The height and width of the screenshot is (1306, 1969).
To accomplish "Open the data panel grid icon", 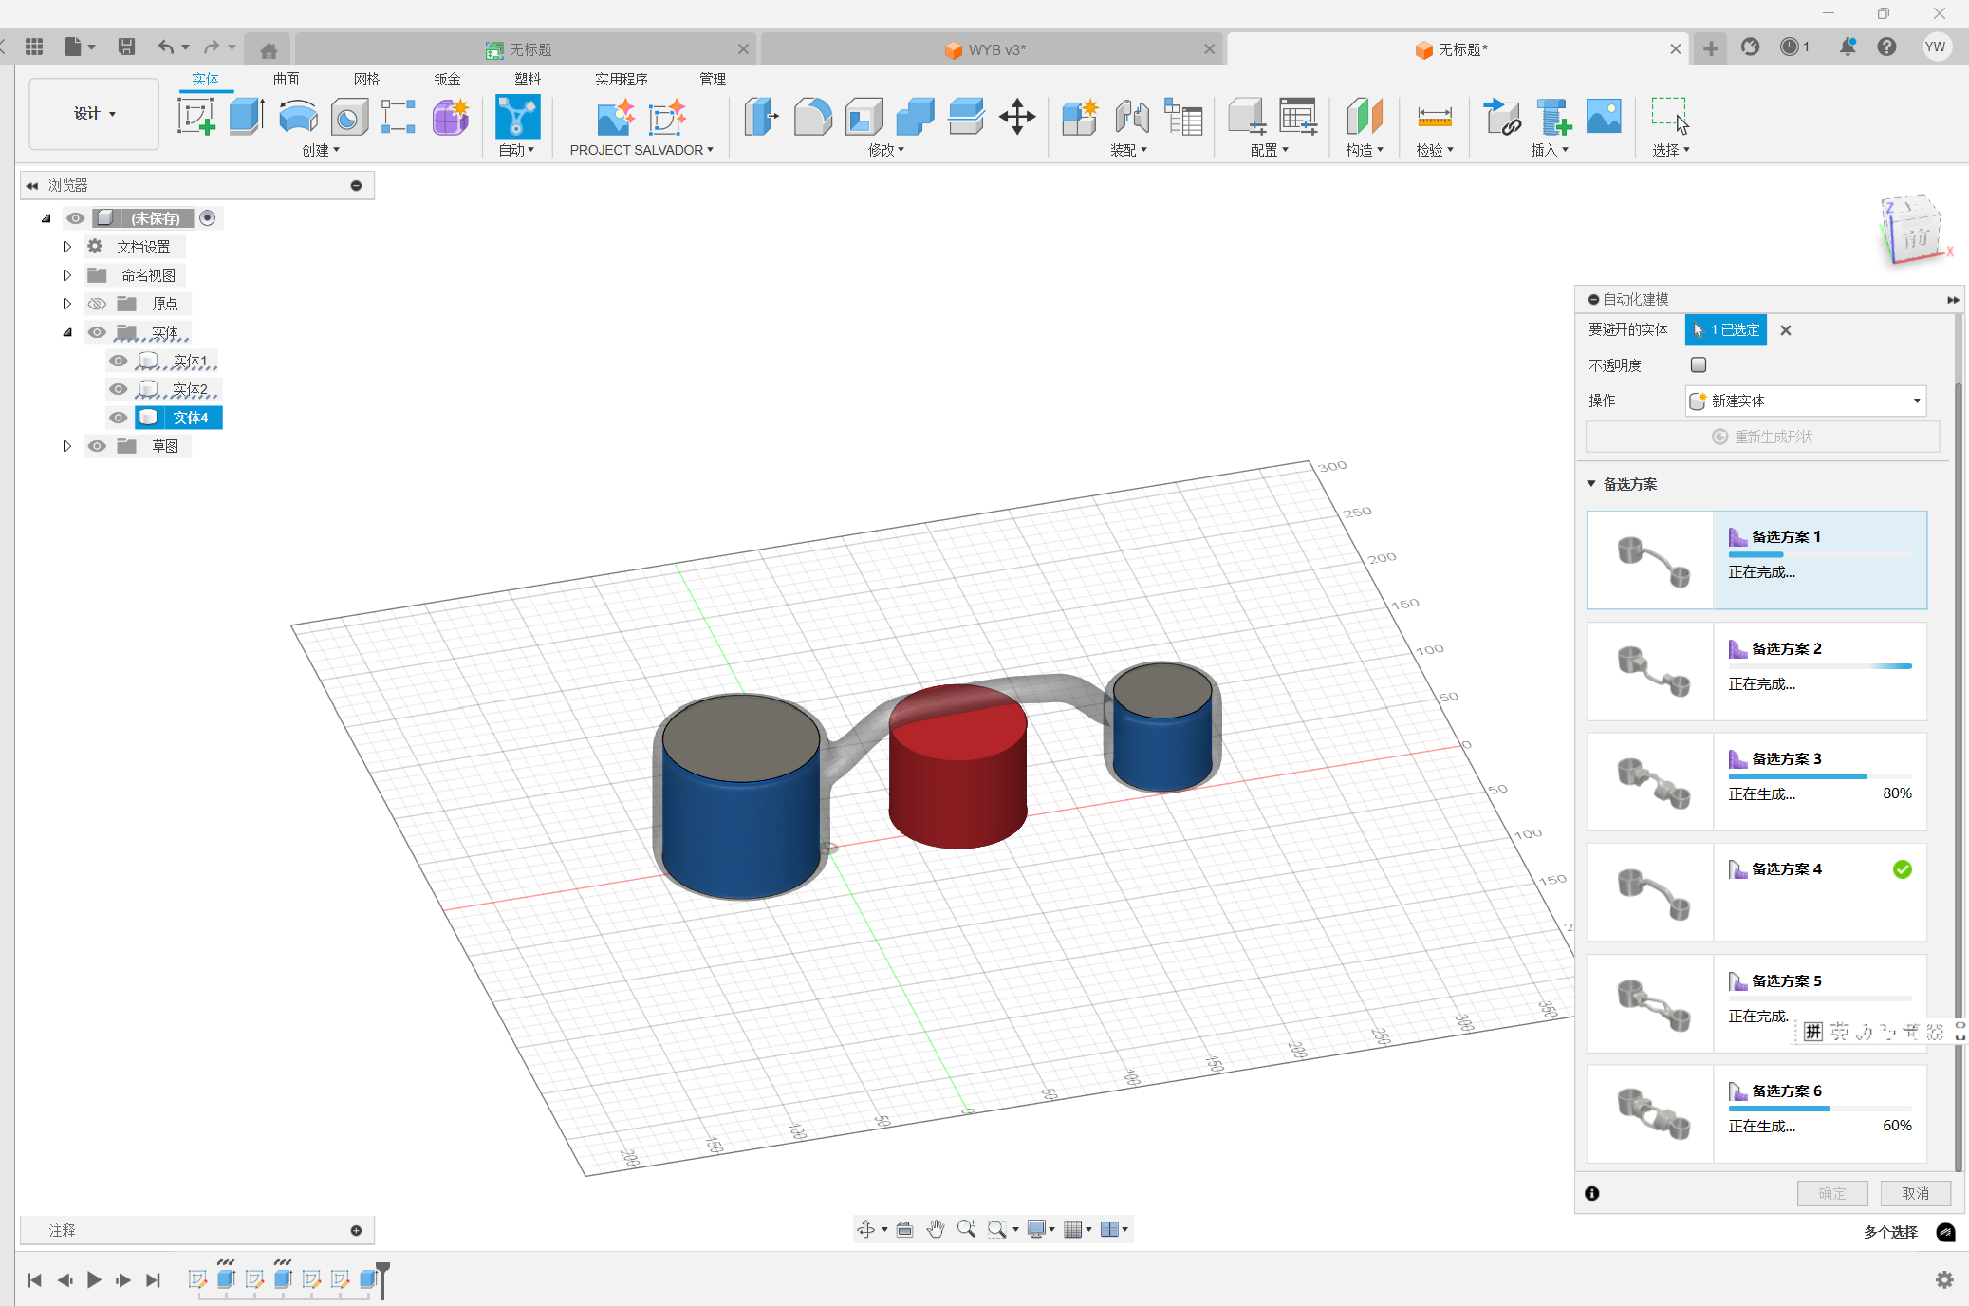I will click(x=34, y=47).
